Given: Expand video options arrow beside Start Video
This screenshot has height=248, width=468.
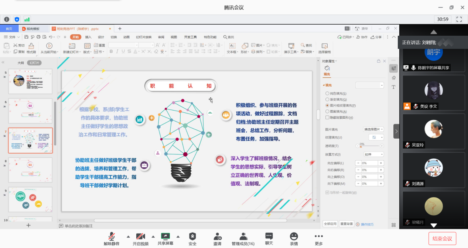Looking at the screenshot, I should [x=153, y=237].
